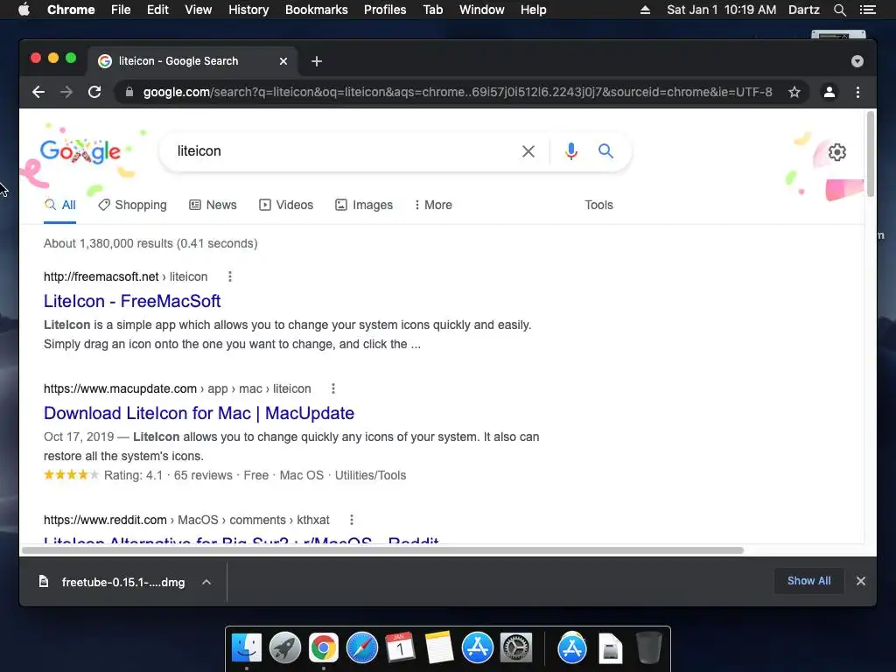Open the Tab menu

(x=433, y=10)
